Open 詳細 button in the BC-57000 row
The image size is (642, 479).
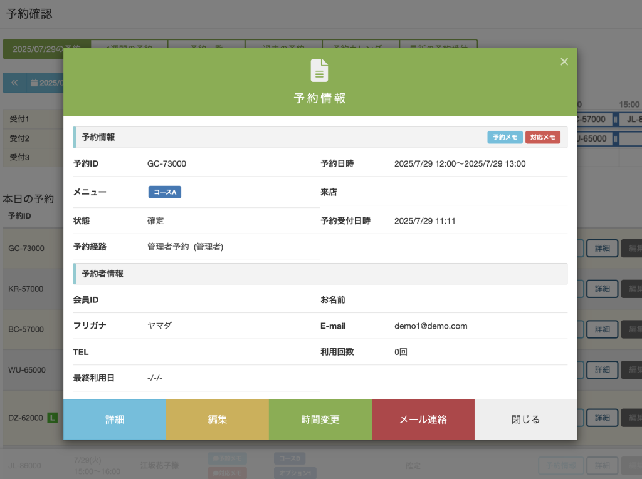pos(603,329)
